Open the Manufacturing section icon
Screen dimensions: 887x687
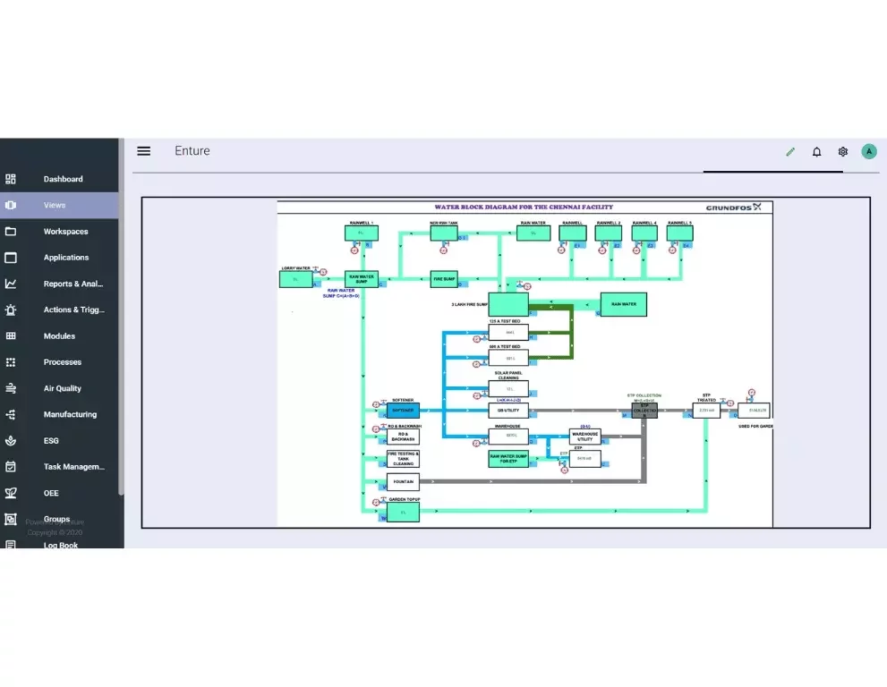(13, 414)
